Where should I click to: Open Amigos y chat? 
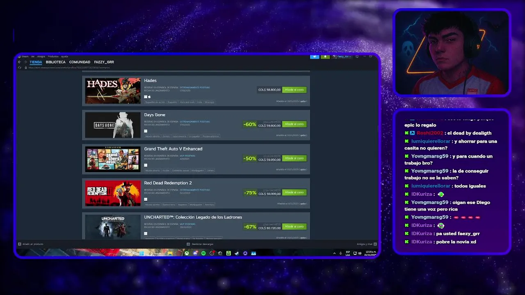pyautogui.click(x=364, y=244)
